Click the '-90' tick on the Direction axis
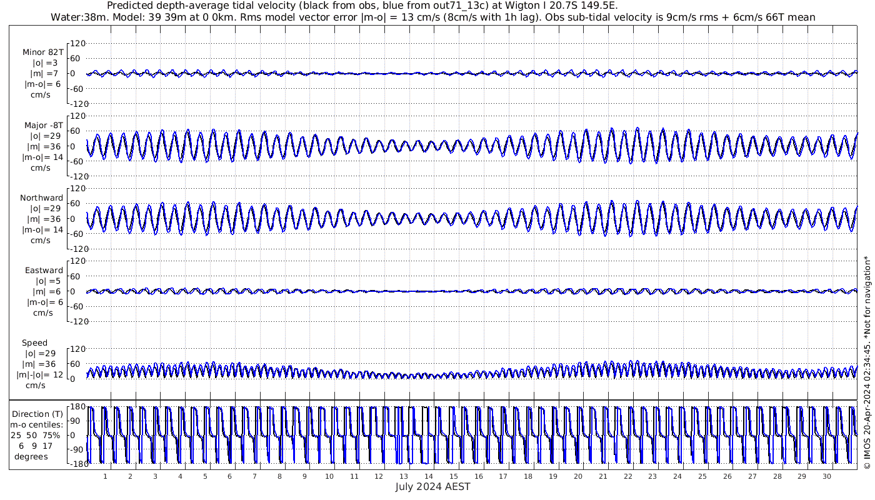The width and height of the screenshot is (875, 500). (77, 449)
